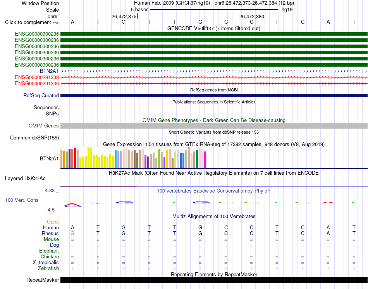368x289 pixels.
Task: Open OMIM Gene Phenotypes track title
Action: tap(214, 120)
